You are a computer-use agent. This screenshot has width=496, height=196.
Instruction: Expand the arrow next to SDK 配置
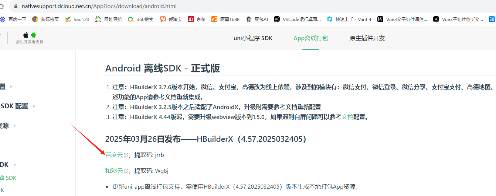click(x=34, y=106)
